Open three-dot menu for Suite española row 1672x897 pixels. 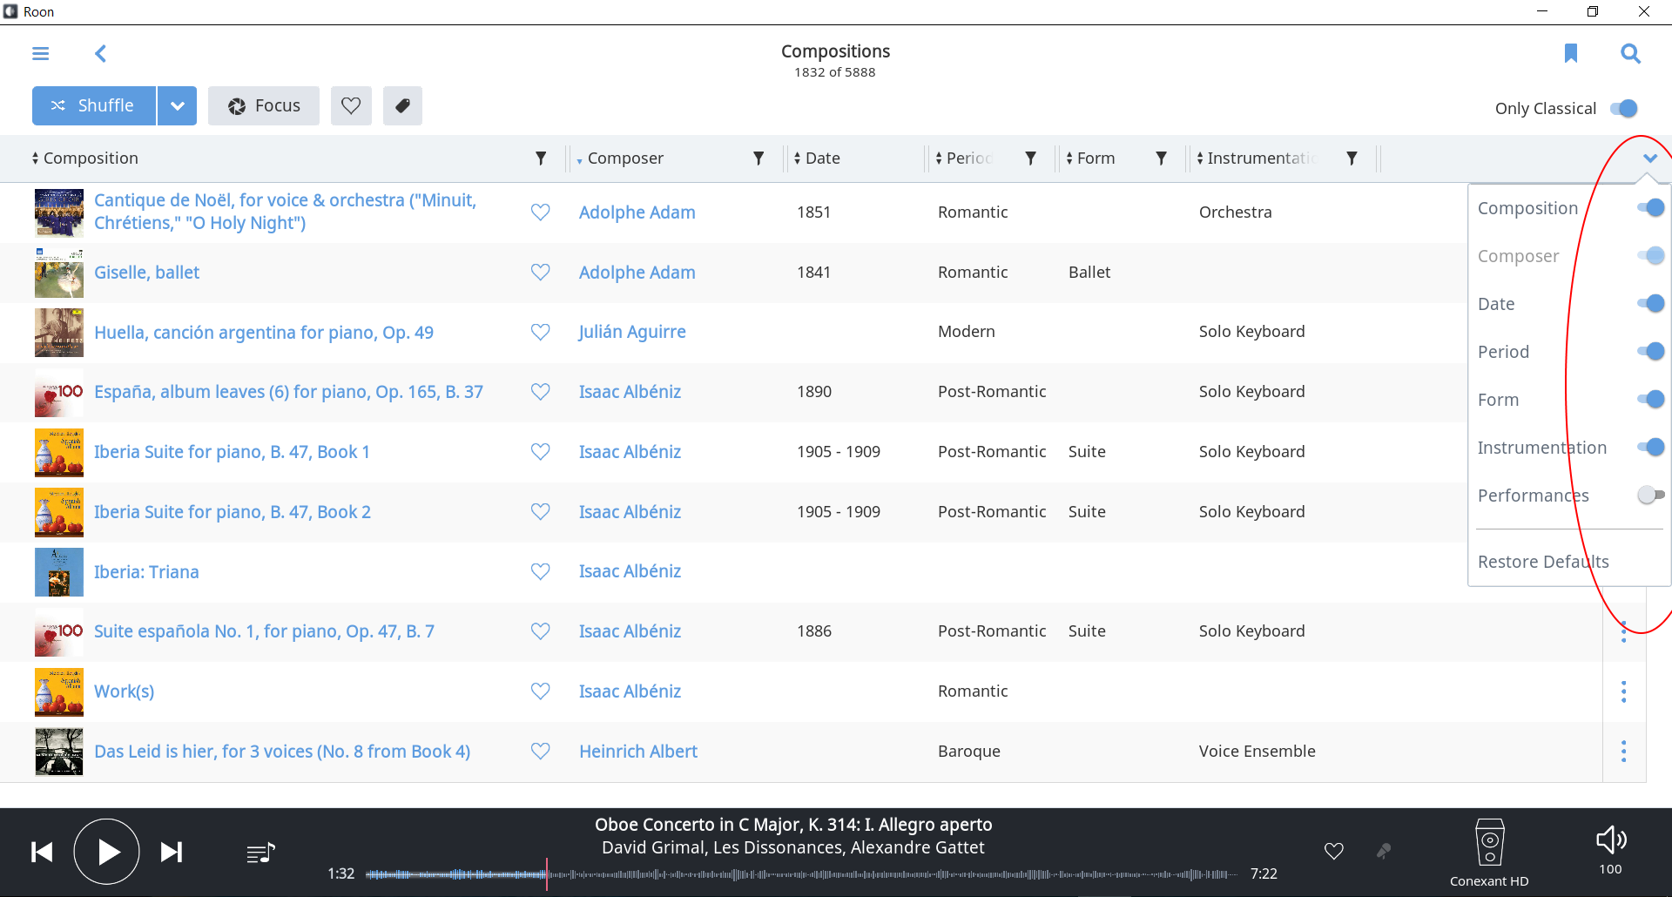tap(1623, 631)
